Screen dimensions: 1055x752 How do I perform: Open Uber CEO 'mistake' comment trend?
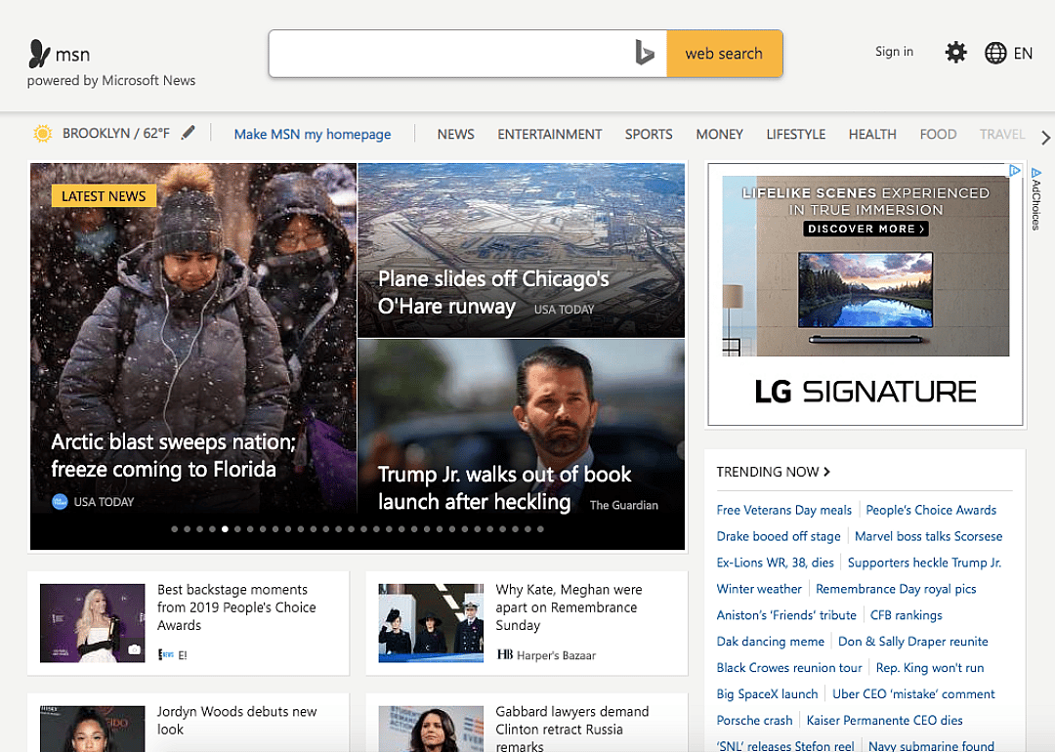913,693
